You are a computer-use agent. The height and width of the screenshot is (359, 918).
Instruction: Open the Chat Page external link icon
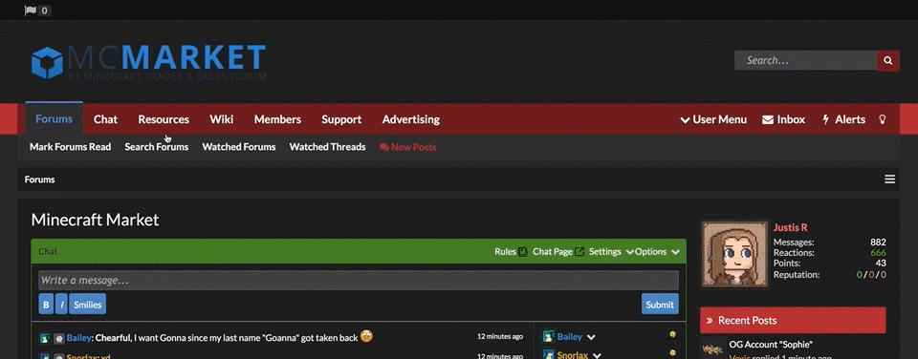pyautogui.click(x=579, y=252)
